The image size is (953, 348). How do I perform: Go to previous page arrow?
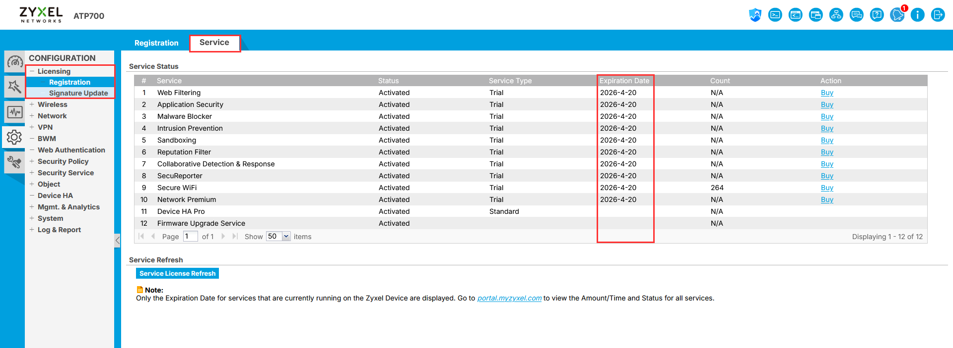pyautogui.click(x=153, y=236)
